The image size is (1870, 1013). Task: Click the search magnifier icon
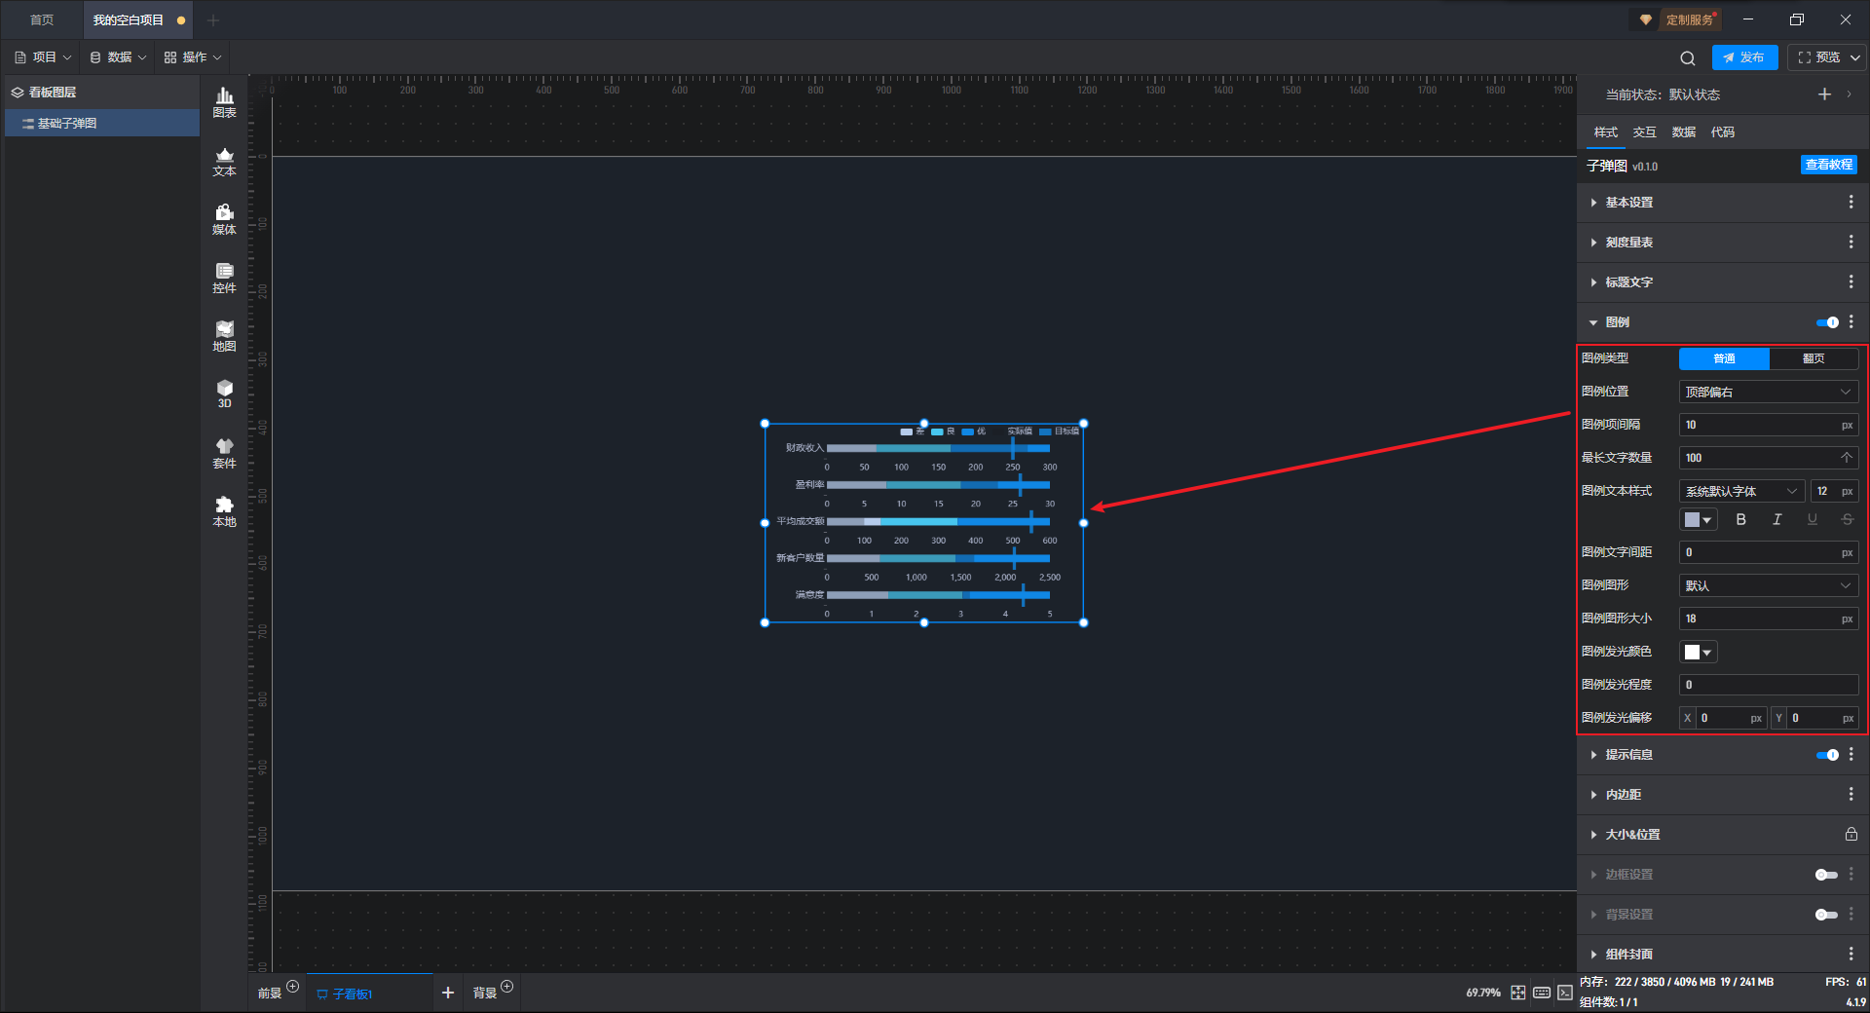click(x=1688, y=57)
